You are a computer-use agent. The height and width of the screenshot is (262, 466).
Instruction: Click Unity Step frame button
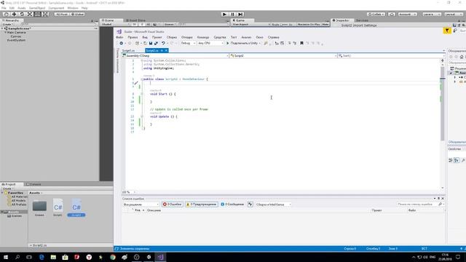point(240,15)
